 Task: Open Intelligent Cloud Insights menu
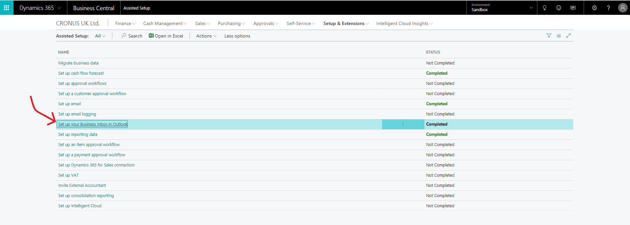click(404, 23)
